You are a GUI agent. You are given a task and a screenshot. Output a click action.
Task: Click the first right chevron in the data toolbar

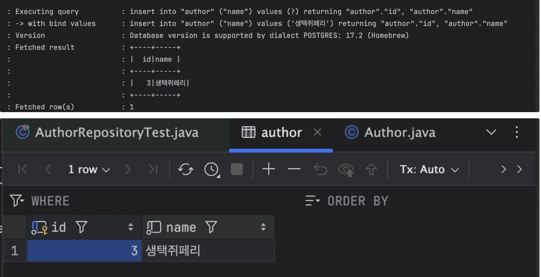(504, 170)
